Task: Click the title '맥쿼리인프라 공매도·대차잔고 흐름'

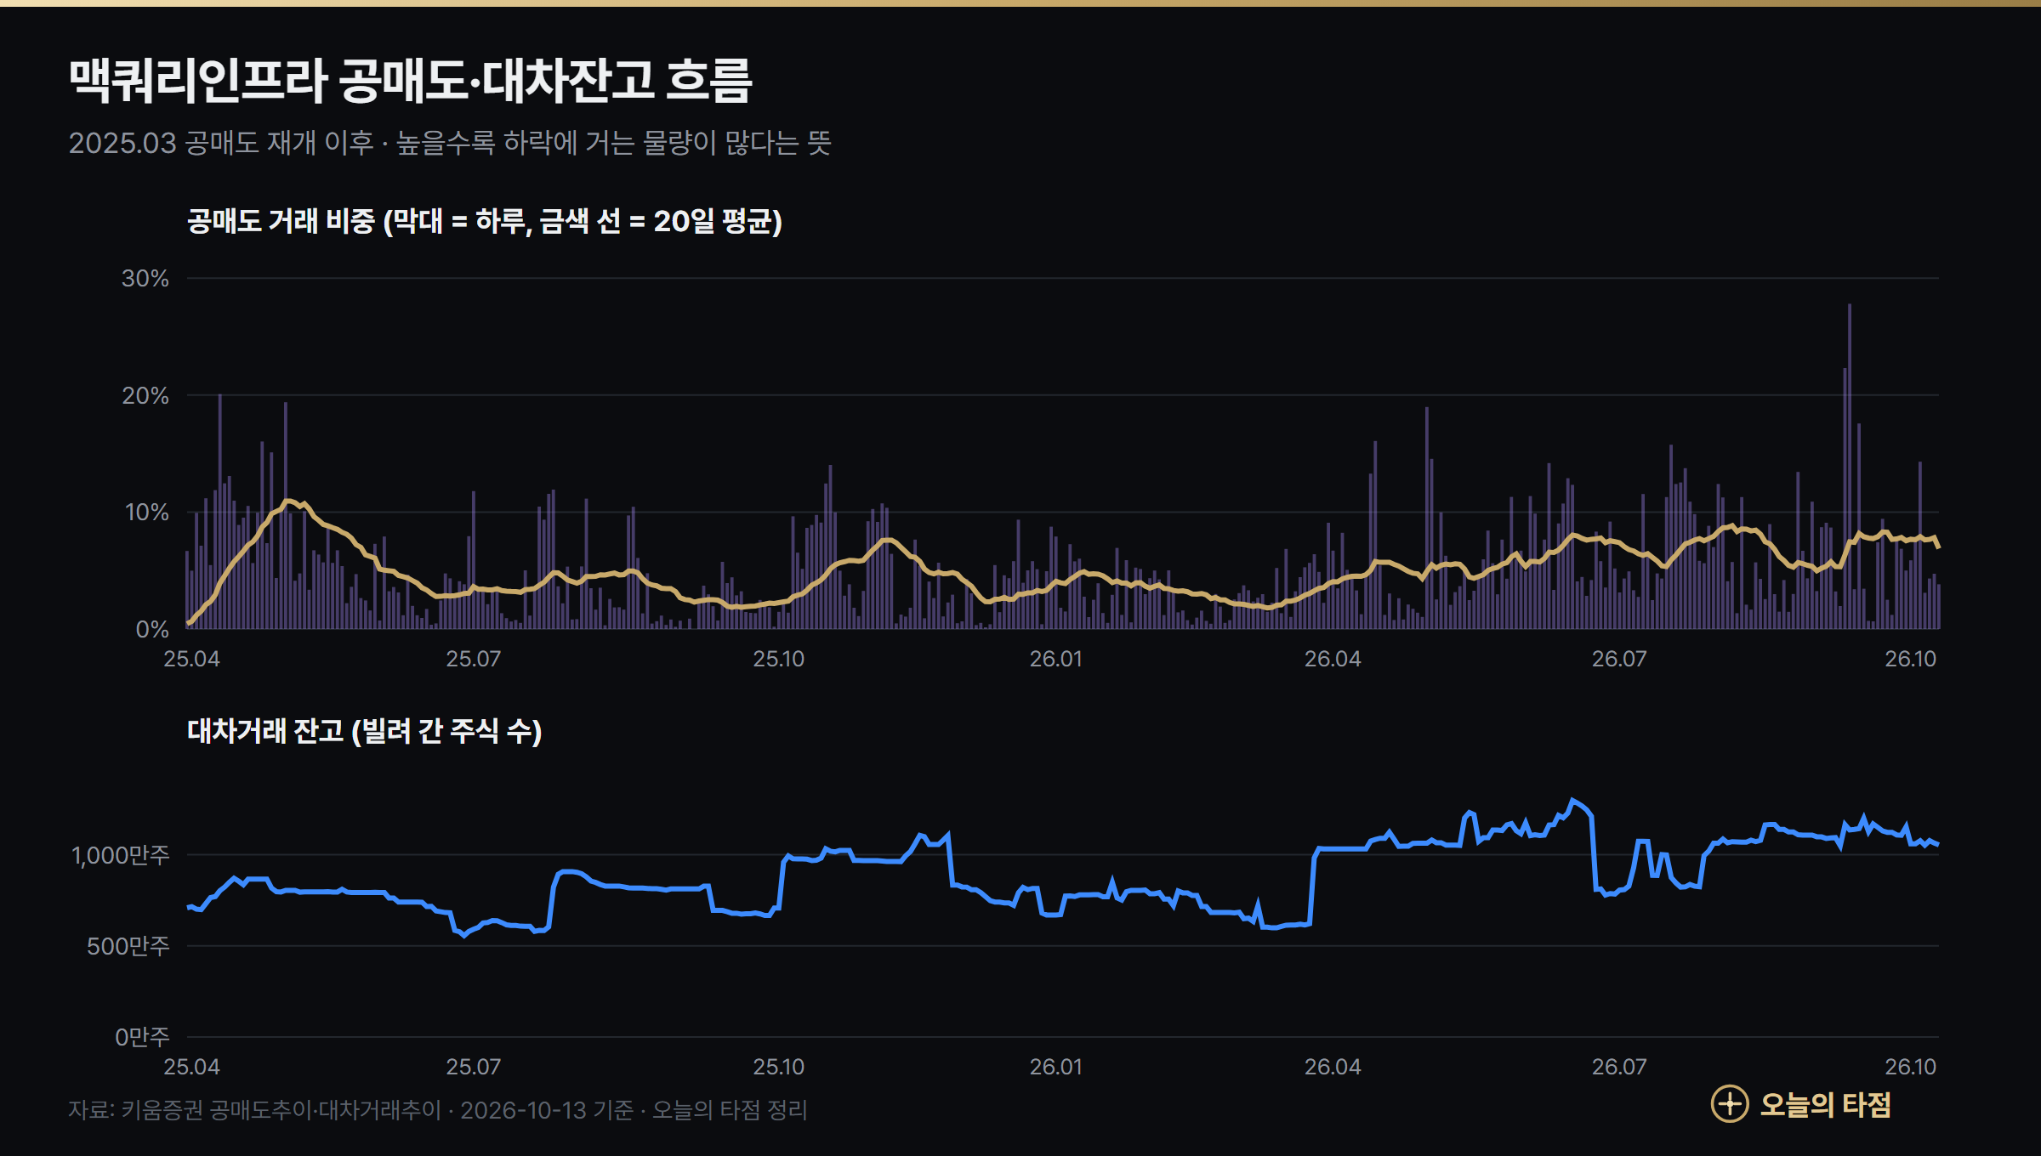Action: [410, 81]
